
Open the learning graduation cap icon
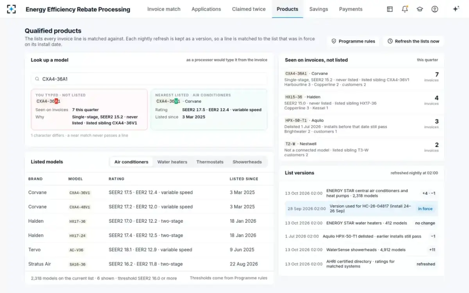(420, 9)
